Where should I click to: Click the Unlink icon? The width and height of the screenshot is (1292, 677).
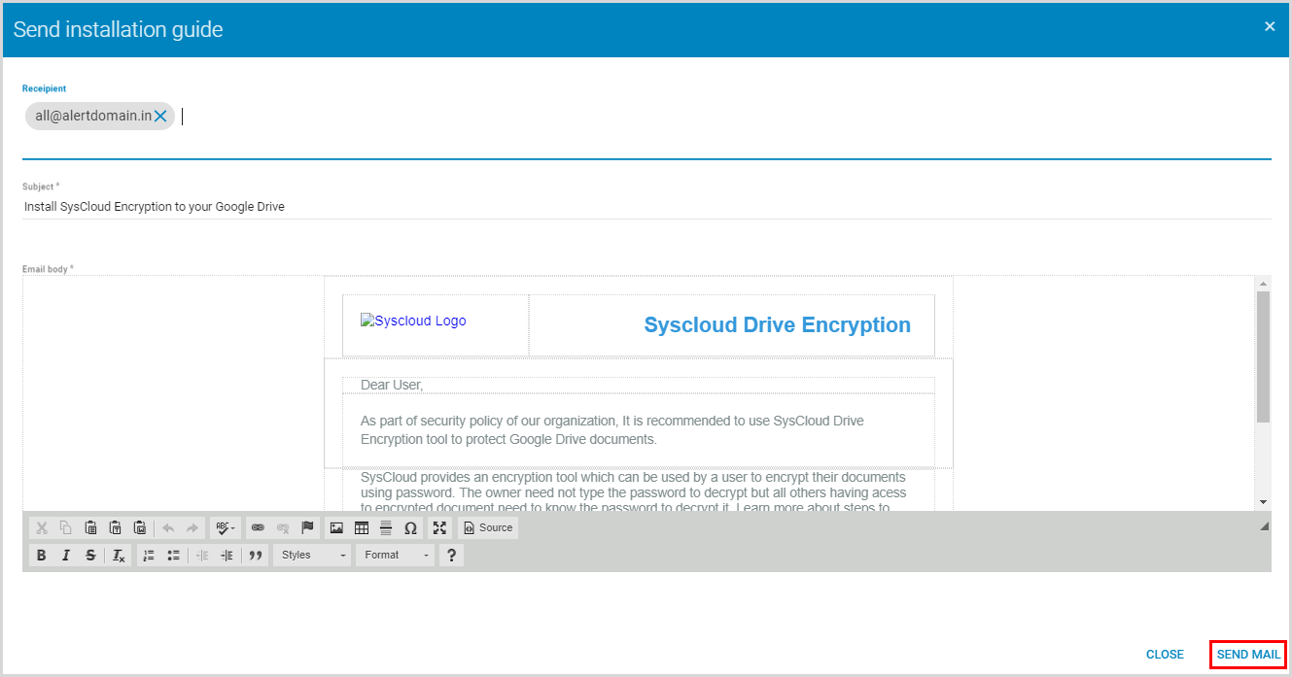pyautogui.click(x=283, y=527)
